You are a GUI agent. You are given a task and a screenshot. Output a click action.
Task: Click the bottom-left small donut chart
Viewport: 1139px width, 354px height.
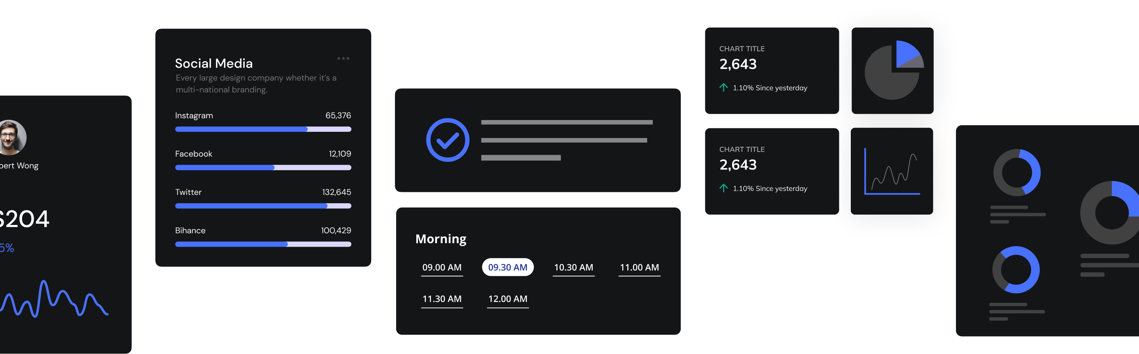(x=1016, y=270)
